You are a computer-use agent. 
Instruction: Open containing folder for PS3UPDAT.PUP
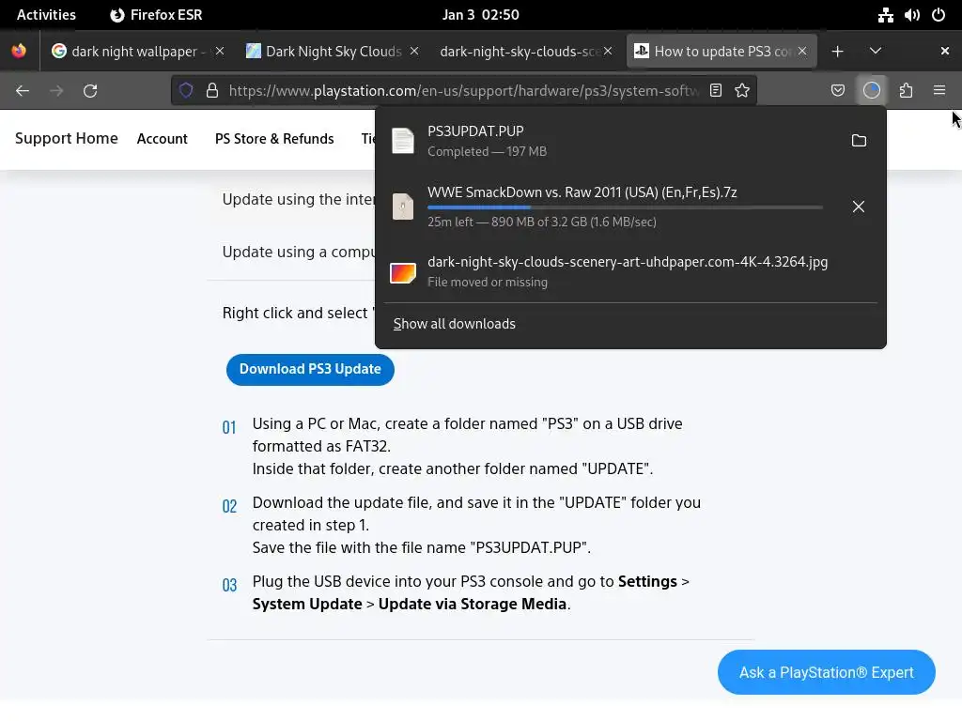pos(859,141)
